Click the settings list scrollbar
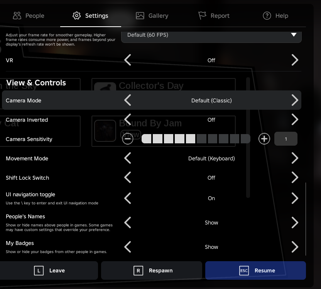The width and height of the screenshot is (321, 289). [306, 219]
